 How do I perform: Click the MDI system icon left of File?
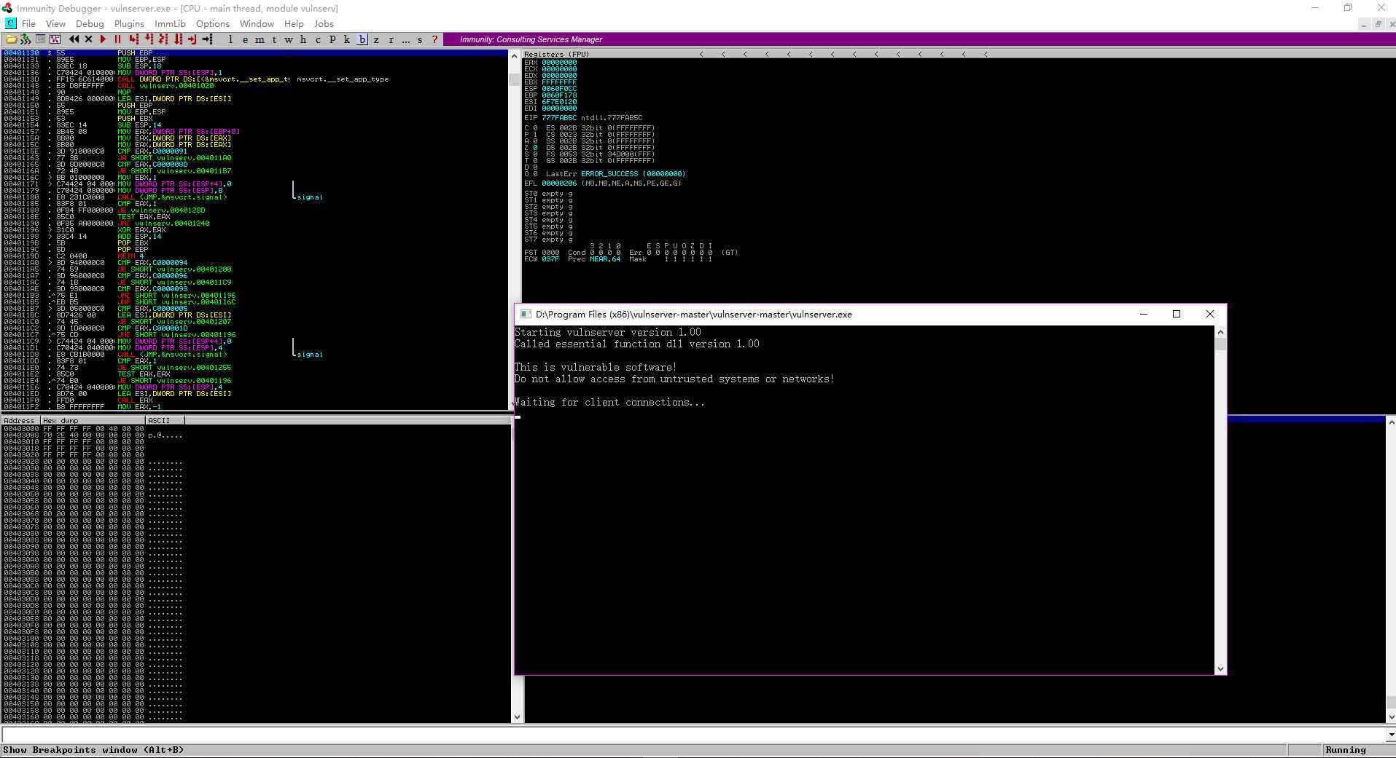(x=10, y=24)
